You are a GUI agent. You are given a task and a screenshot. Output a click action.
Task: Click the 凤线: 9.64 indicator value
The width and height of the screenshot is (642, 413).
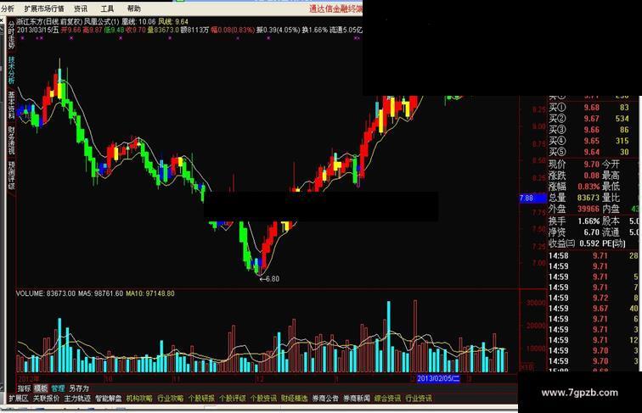click(173, 22)
